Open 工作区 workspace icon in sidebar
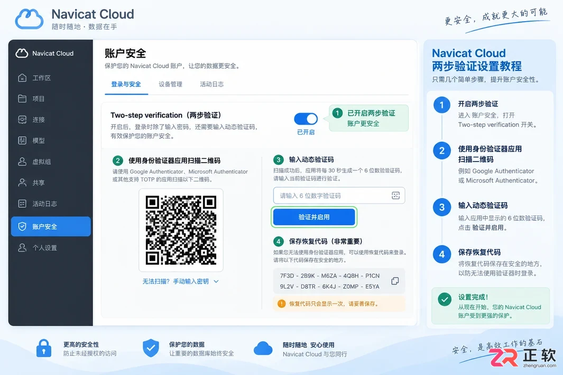Image resolution: width=563 pixels, height=375 pixels. pyautogui.click(x=22, y=78)
